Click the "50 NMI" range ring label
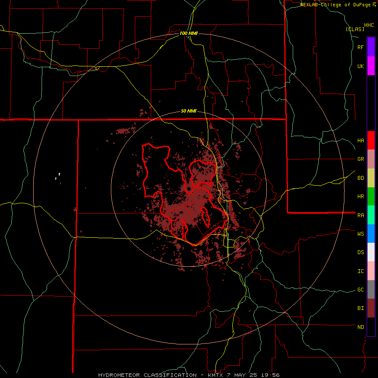The height and width of the screenshot is (378, 378). (189, 111)
